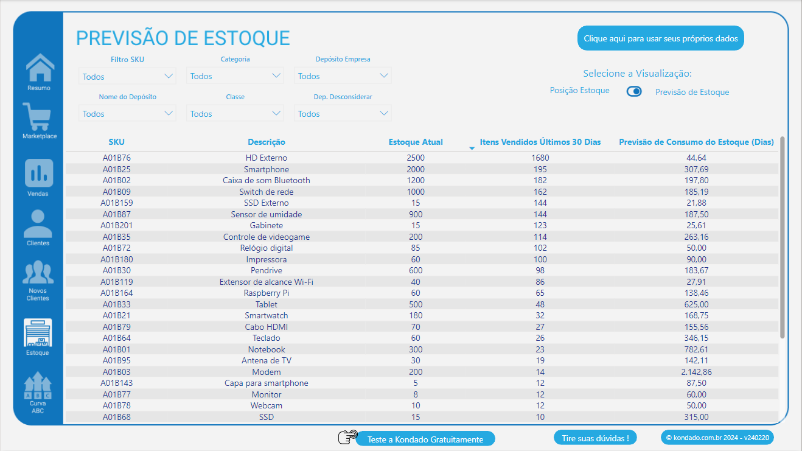This screenshot has height=451, width=802.
Task: Expand the Categoria filter dropdown
Action: click(234, 75)
